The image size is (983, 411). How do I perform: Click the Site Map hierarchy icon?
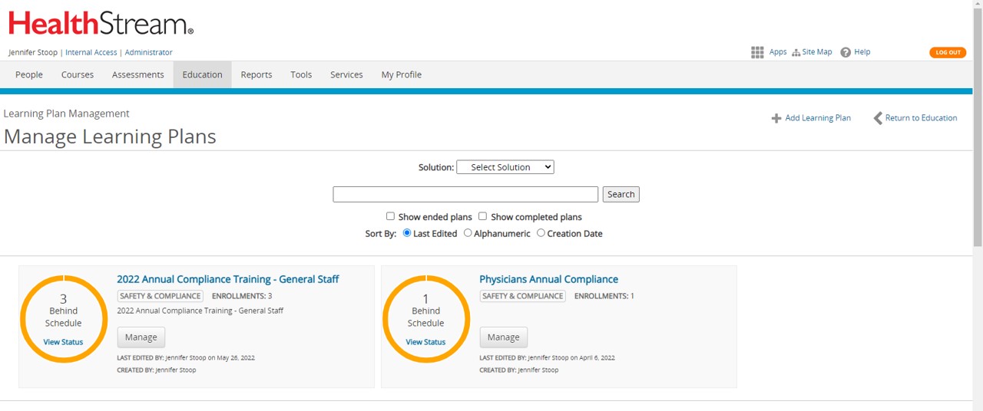[x=796, y=52]
